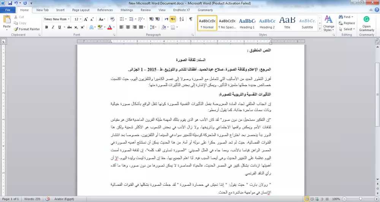Toggle Italic formatting
This screenshot has width=380, height=202.
coord(53,27)
